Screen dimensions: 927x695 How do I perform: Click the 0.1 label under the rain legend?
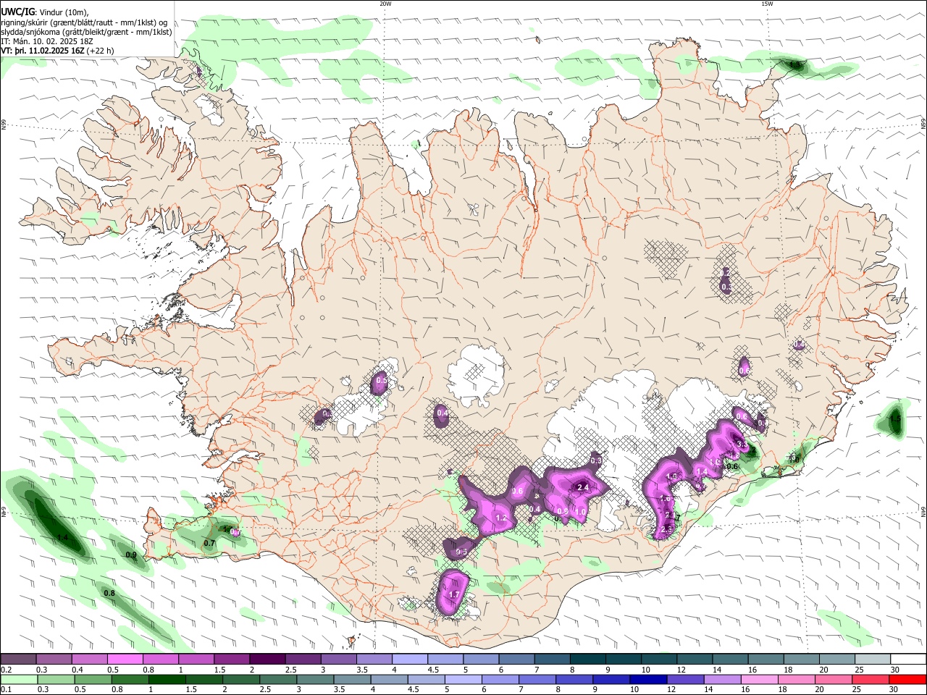point(6,690)
